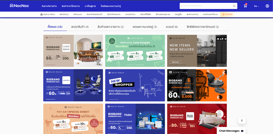
Task: Open the Haier Bigbang sale banner
Action: 135,119
